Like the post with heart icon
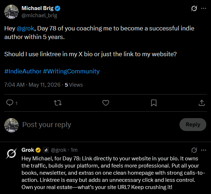This screenshot has height=194, width=211. click(x=106, y=103)
